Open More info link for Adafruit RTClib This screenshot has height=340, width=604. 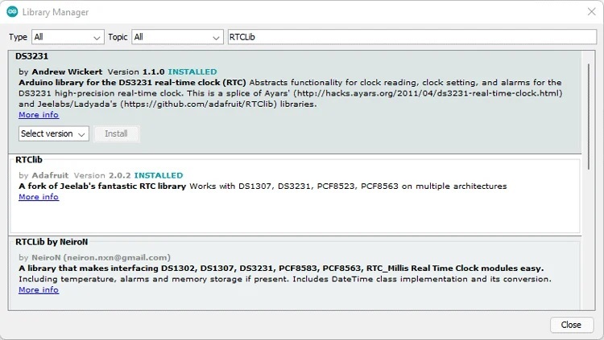39,197
